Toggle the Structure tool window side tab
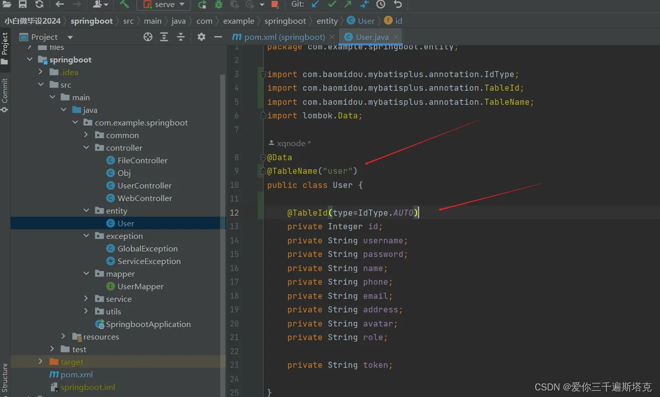This screenshot has width=660, height=397. [x=5, y=378]
